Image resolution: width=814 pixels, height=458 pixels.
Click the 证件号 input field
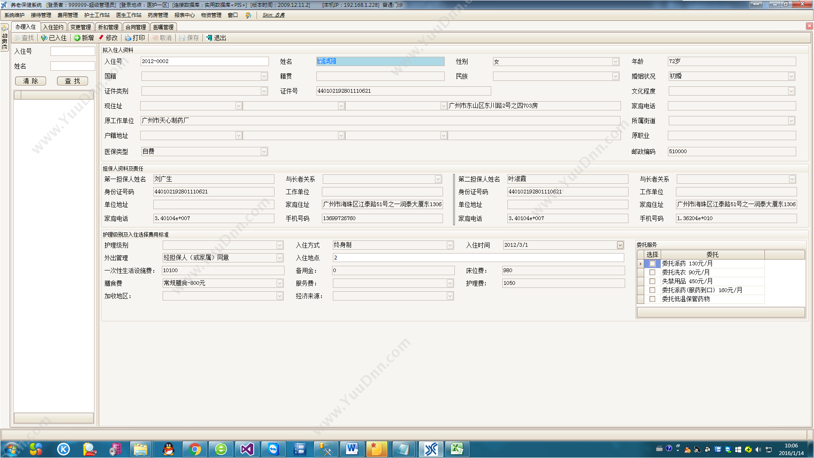pos(404,91)
